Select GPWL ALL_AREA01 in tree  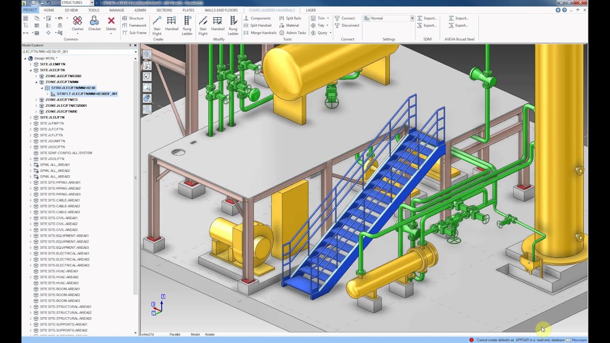click(55, 165)
